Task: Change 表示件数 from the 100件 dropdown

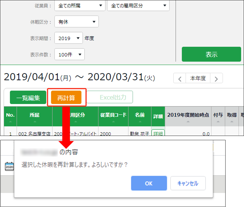Action: tap(70, 54)
